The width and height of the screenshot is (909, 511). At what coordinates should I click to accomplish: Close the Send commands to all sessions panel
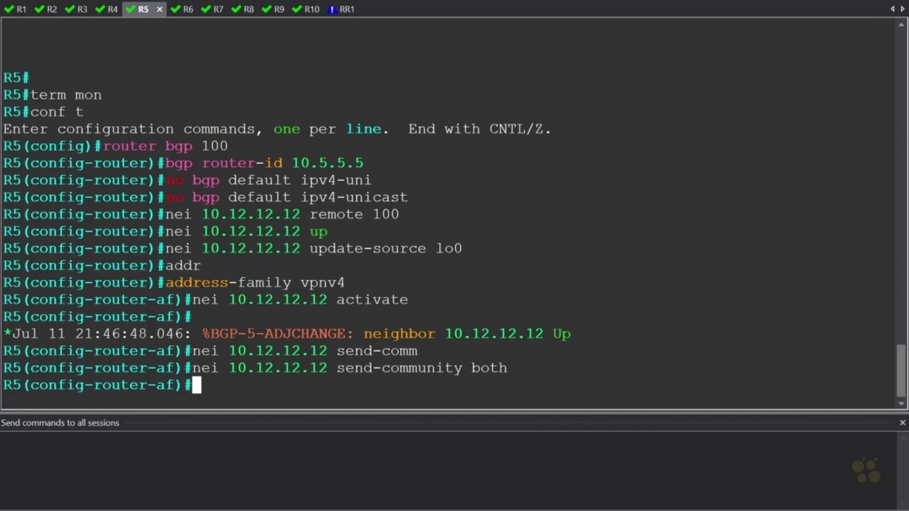coord(902,423)
